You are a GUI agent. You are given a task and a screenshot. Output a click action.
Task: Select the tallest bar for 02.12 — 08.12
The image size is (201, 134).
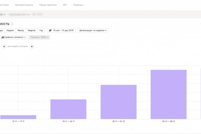point(169,94)
